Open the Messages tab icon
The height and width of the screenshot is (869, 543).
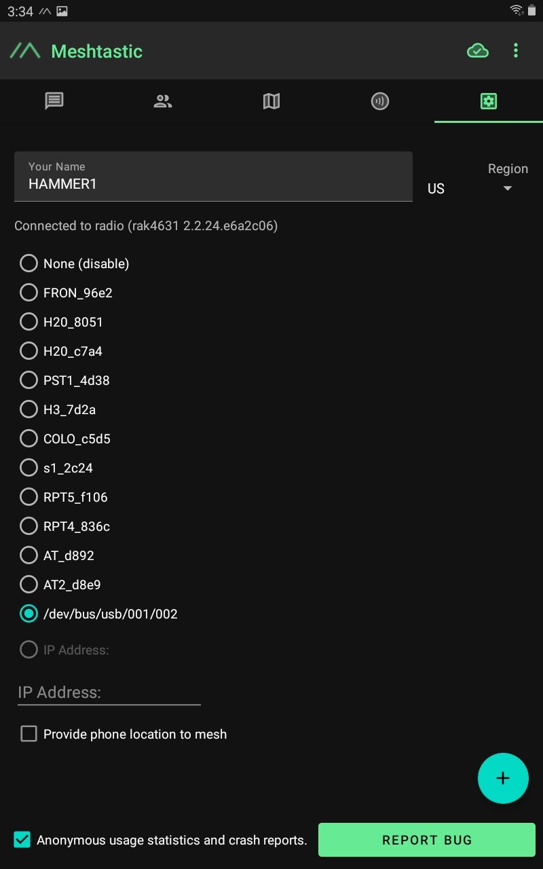tap(54, 101)
